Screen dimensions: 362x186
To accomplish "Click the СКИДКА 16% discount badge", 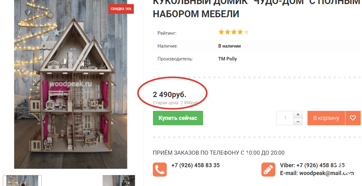I will (x=121, y=9).
